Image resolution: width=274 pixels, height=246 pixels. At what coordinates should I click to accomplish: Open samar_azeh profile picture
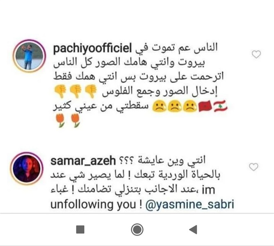tap(27, 169)
